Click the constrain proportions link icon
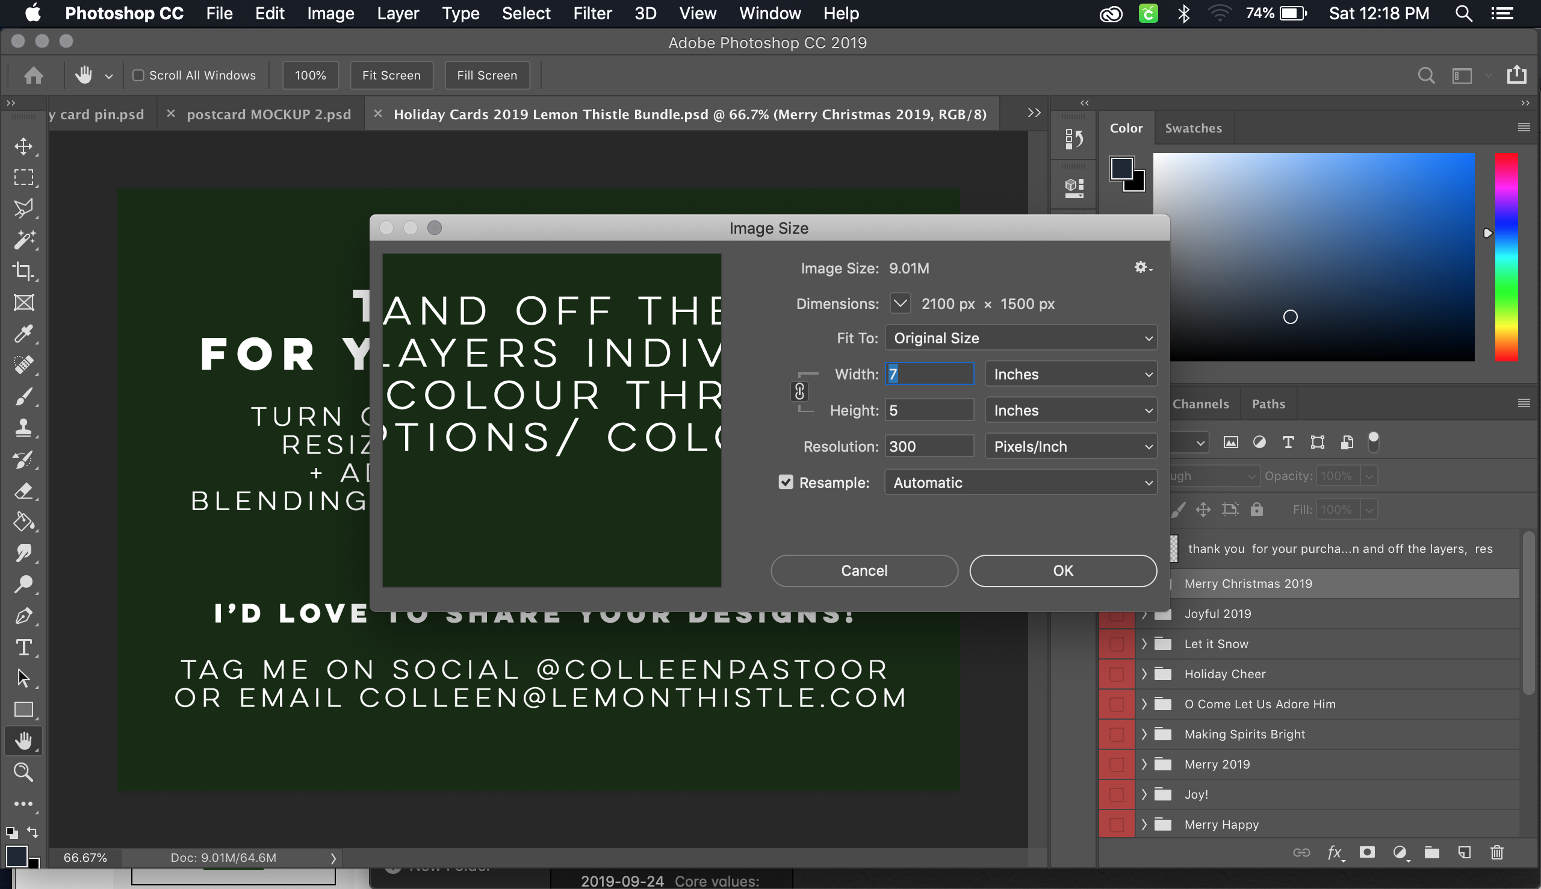 (x=799, y=391)
